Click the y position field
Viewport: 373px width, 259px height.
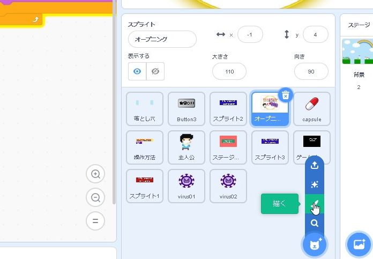pyautogui.click(x=316, y=35)
